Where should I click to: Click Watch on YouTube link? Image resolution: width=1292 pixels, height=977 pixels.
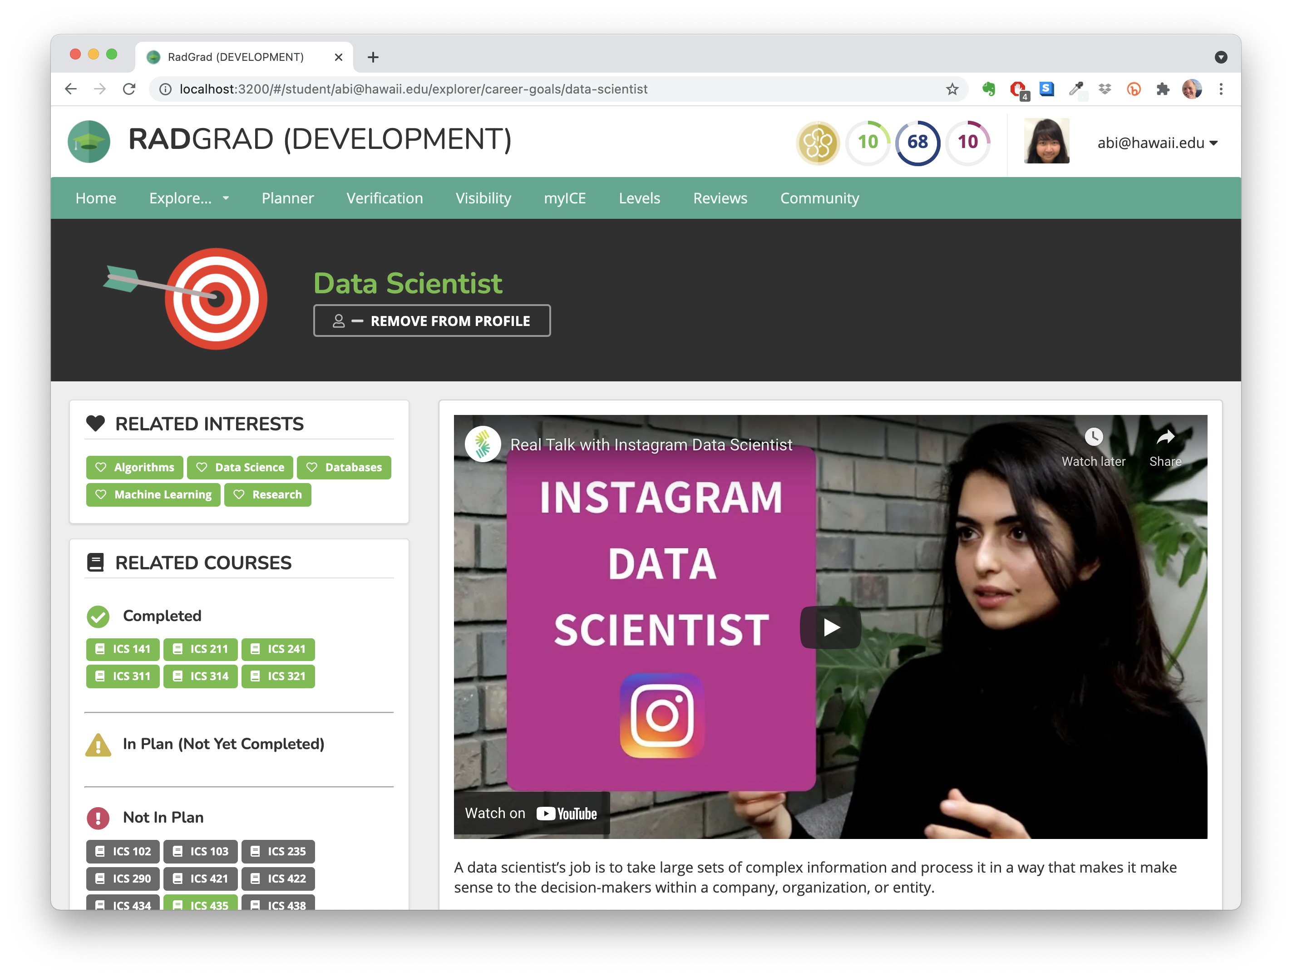coord(531,814)
